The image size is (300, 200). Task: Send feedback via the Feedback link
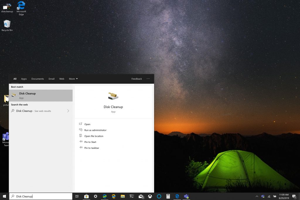tap(137, 79)
